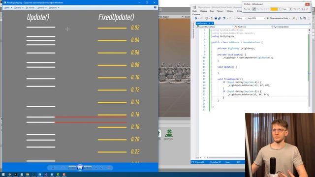Click the green asset icon in Unity project
The width and height of the screenshot is (315, 177).
click(x=169, y=133)
